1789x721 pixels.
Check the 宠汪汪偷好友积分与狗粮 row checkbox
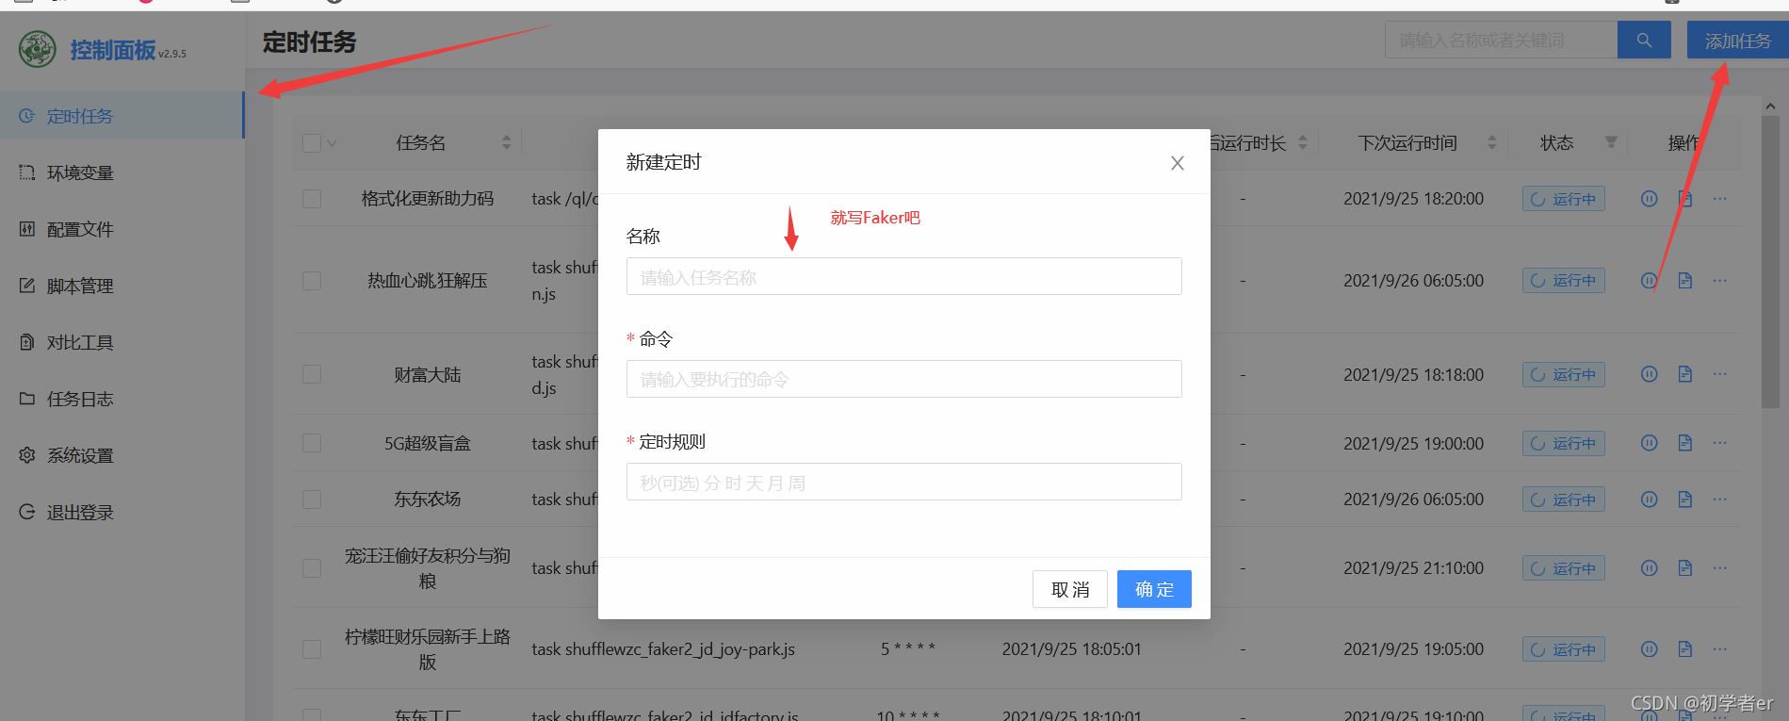(x=312, y=568)
